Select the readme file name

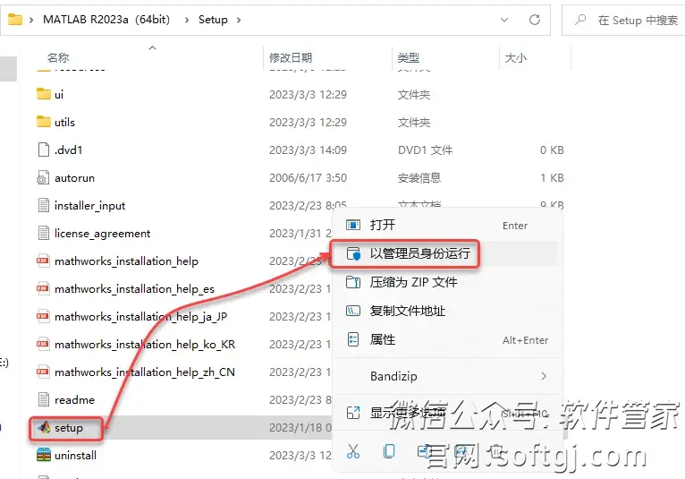pyautogui.click(x=75, y=400)
